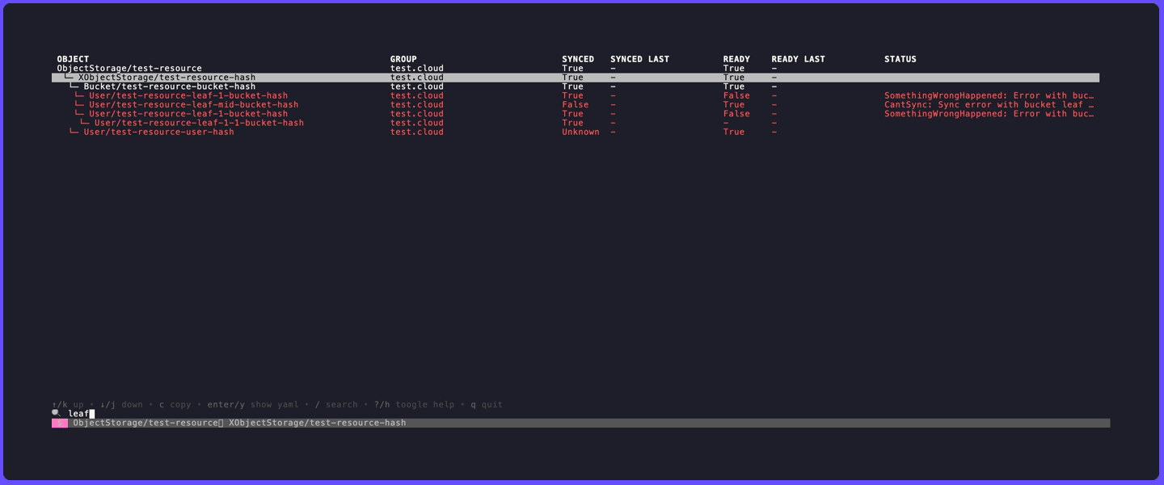The height and width of the screenshot is (485, 1164).
Task: Click the up arrow glyph before 'k up'
Action: pos(53,404)
